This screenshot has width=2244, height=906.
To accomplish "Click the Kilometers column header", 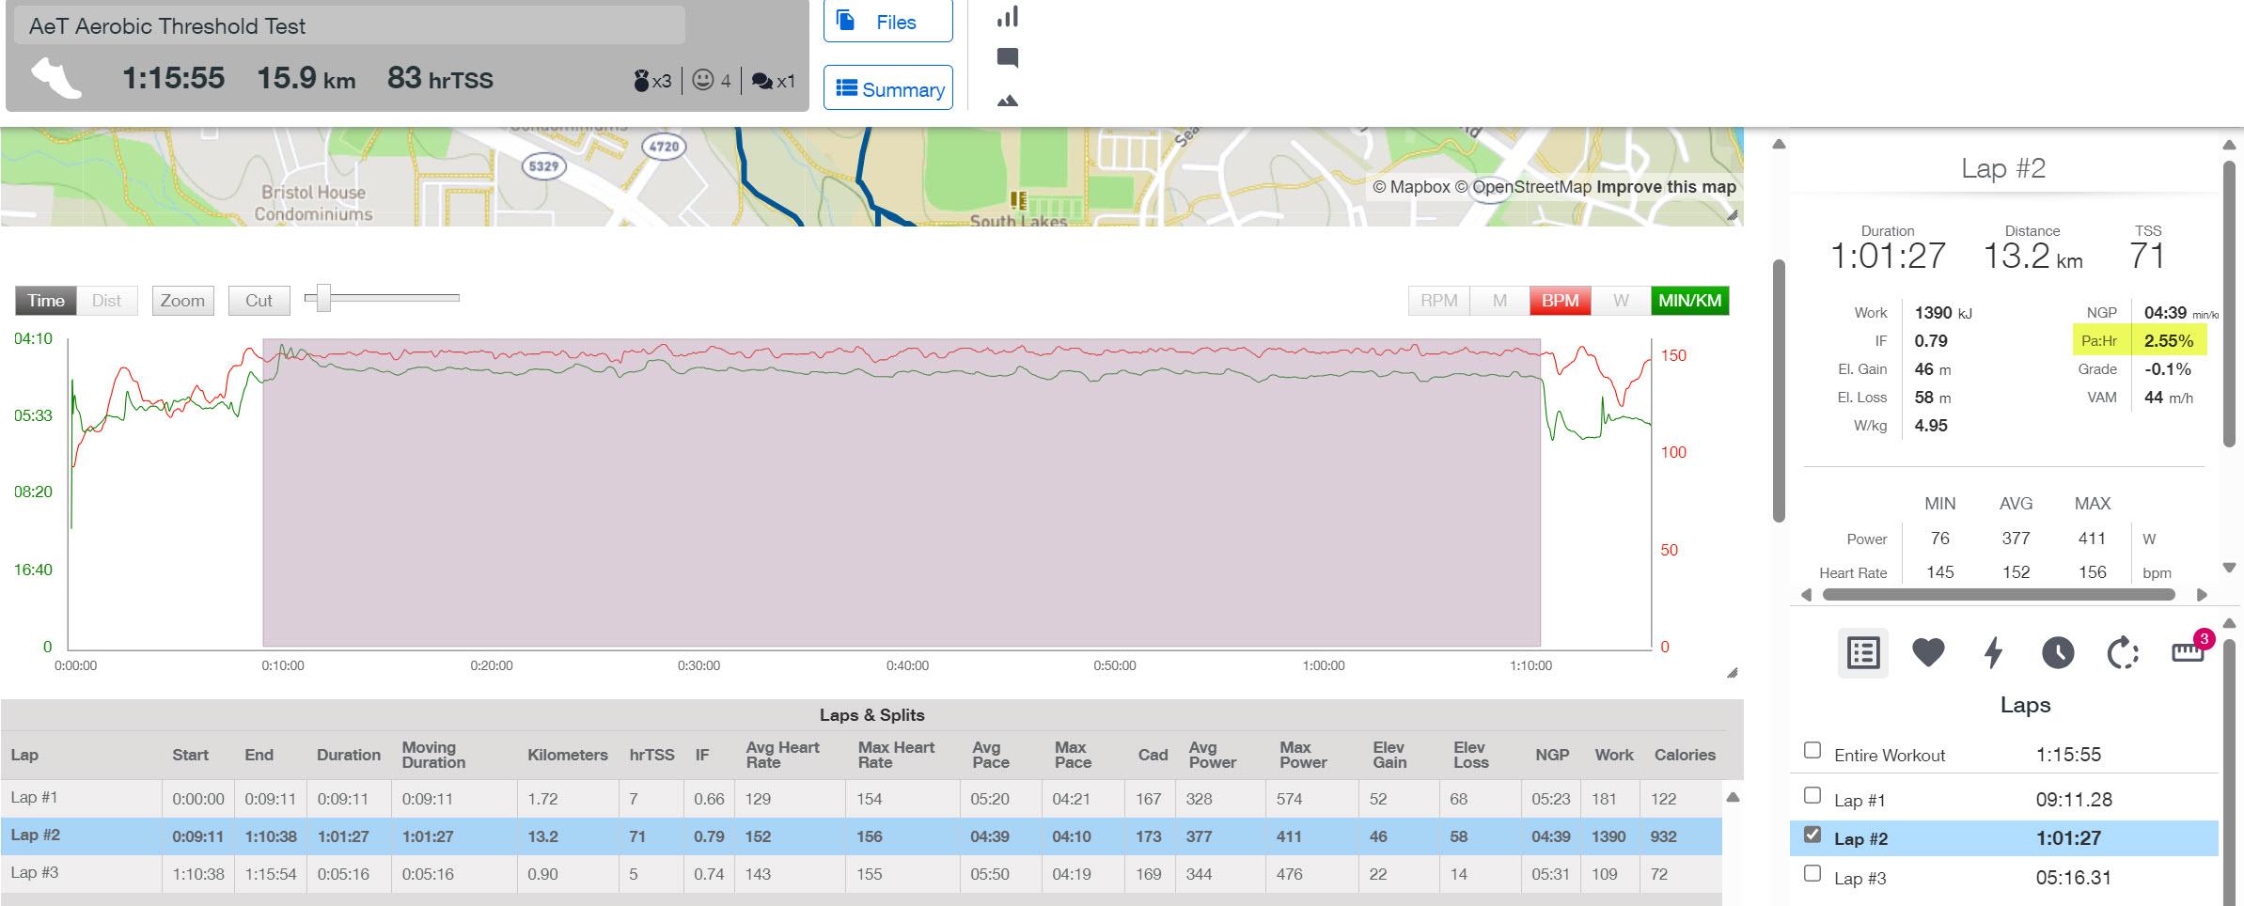I will (x=568, y=755).
